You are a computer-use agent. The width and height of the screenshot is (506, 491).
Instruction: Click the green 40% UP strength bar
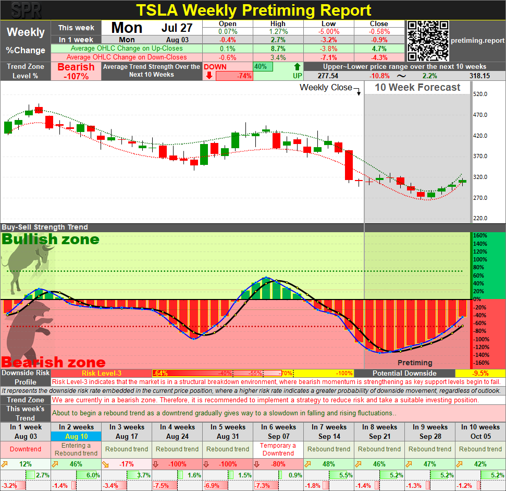click(263, 67)
